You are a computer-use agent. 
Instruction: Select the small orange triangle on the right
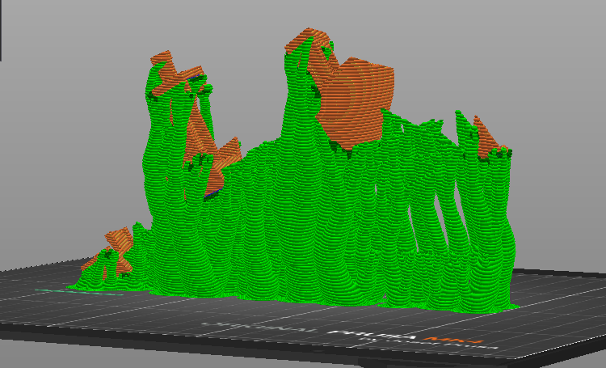click(486, 139)
